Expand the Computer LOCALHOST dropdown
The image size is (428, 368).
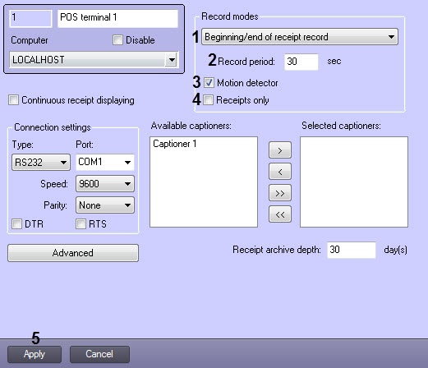tap(94, 59)
